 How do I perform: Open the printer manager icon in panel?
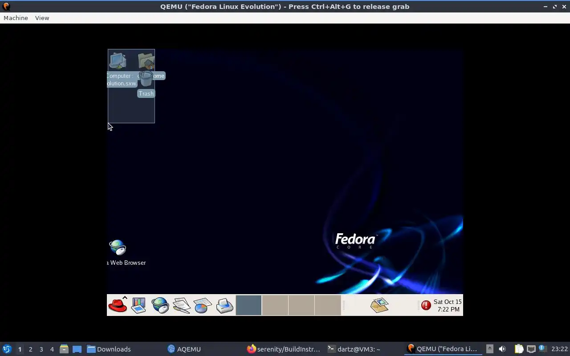coord(224,305)
